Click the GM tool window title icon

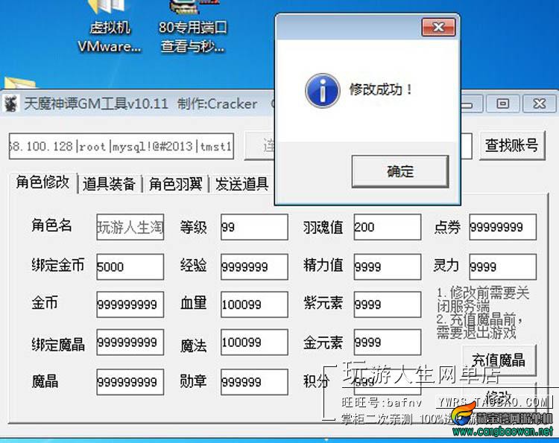(x=10, y=104)
